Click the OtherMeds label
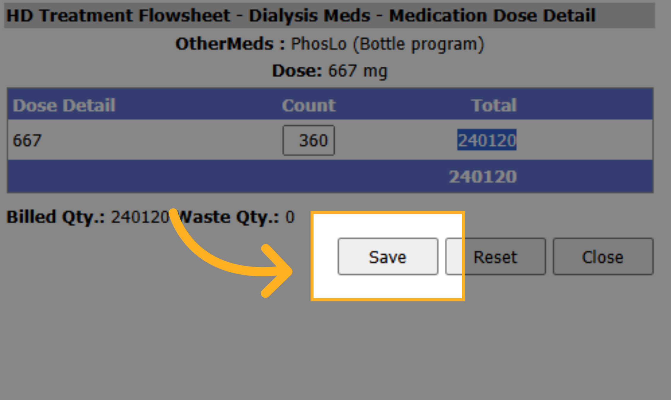Screen dimensions: 671x400 (x=230, y=44)
